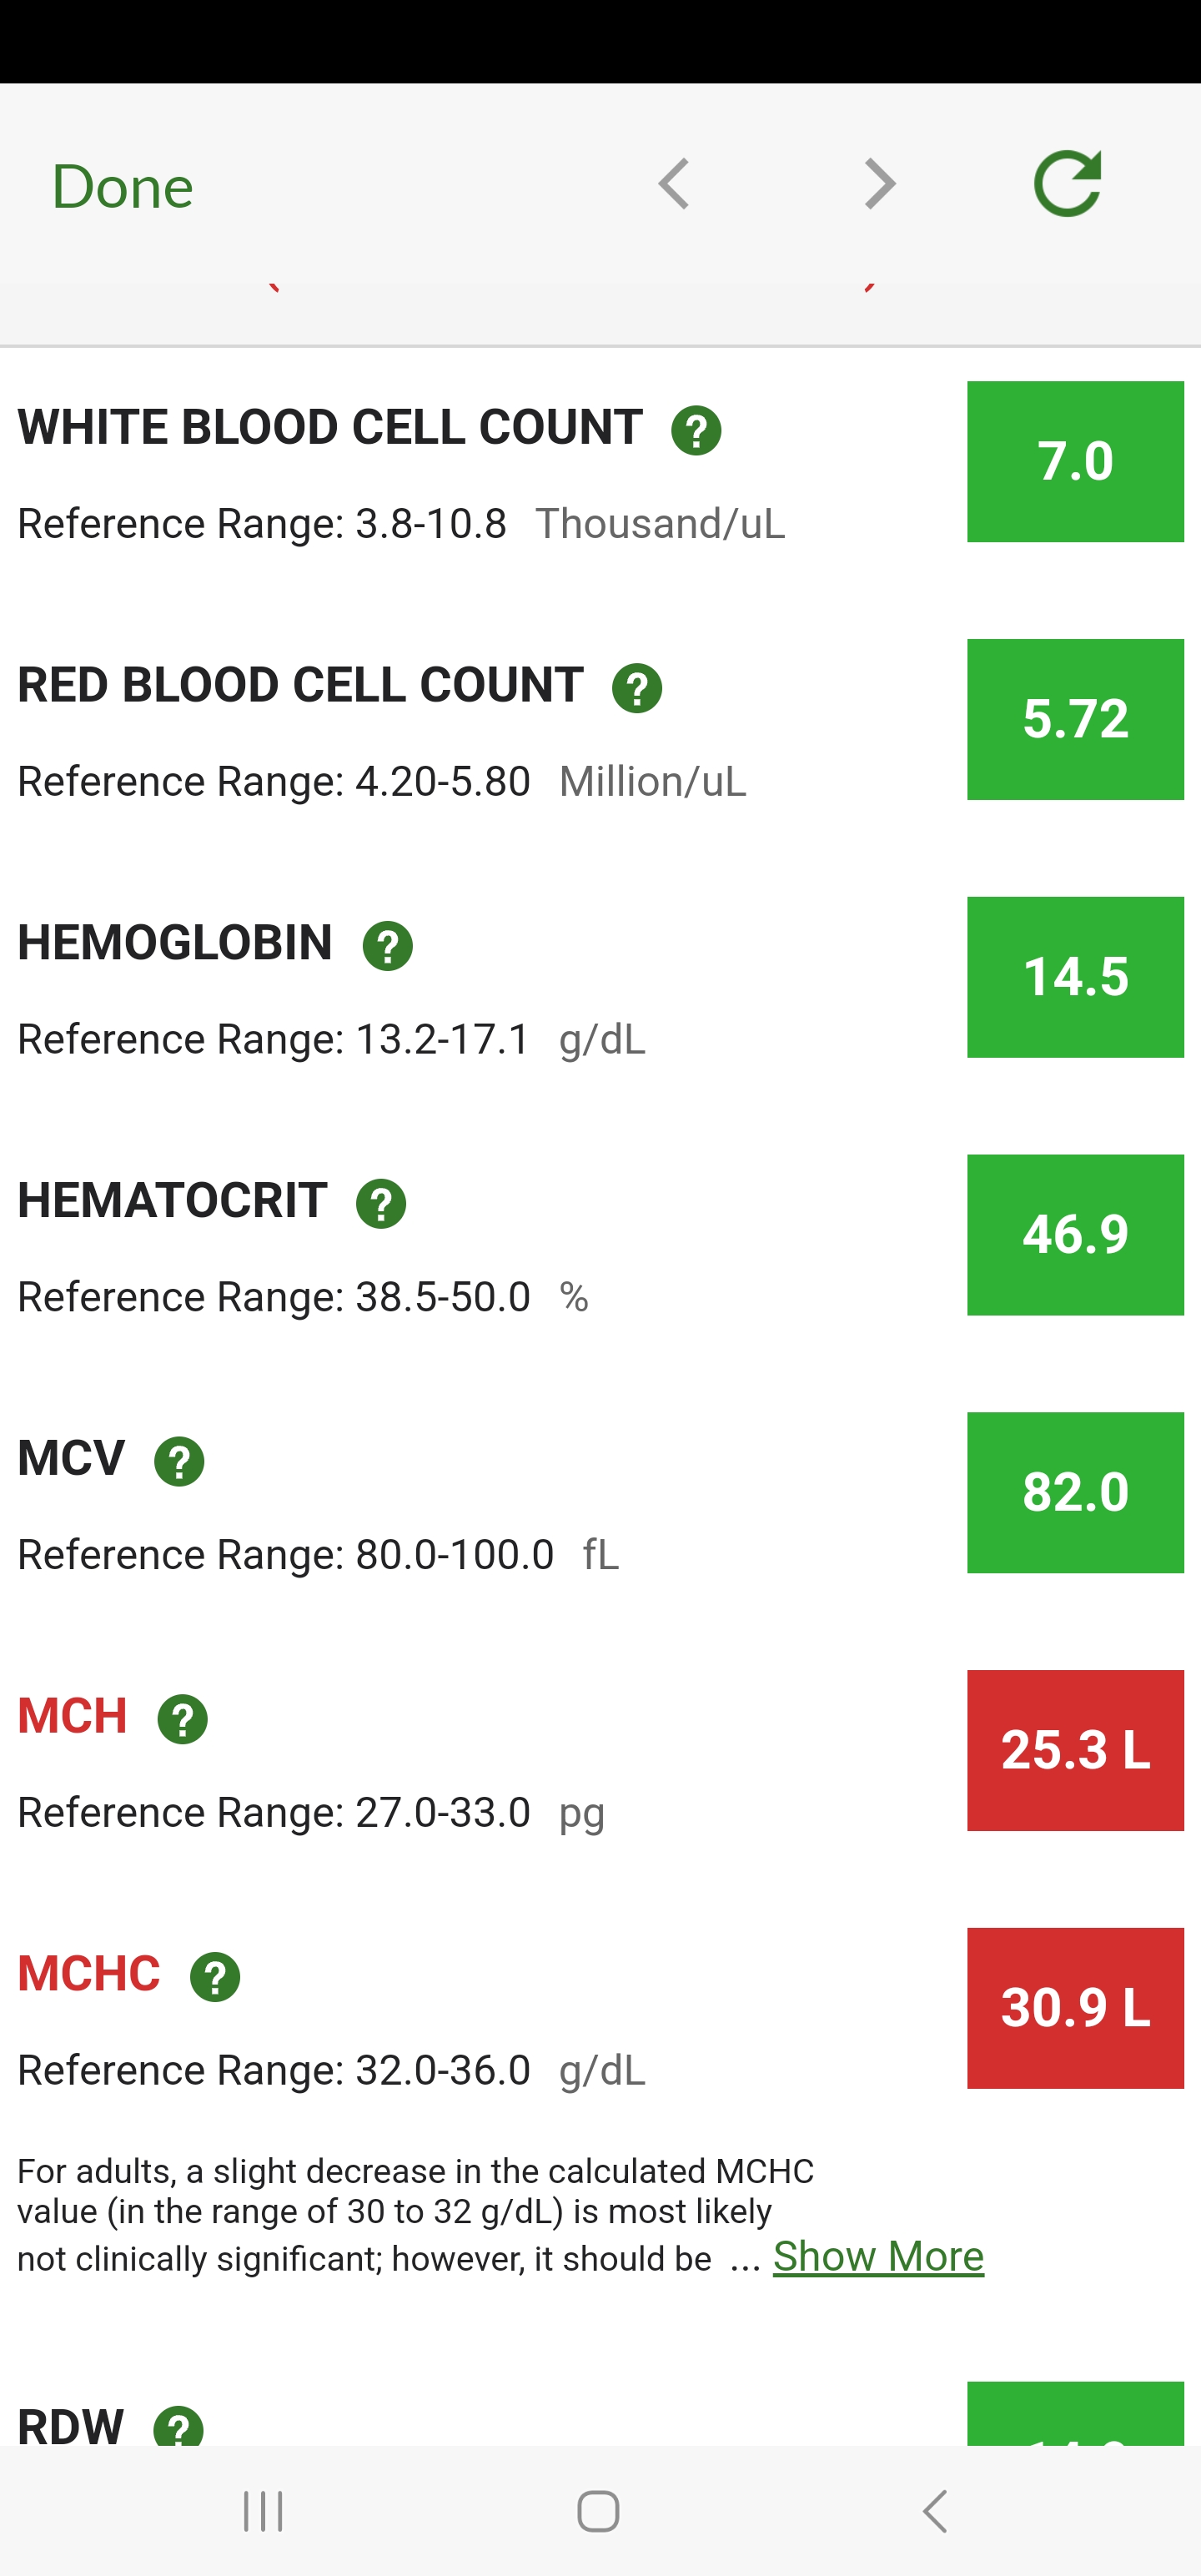Tap the red MCH 25.3 L result box
The height and width of the screenshot is (2576, 1201).
point(1075,1750)
